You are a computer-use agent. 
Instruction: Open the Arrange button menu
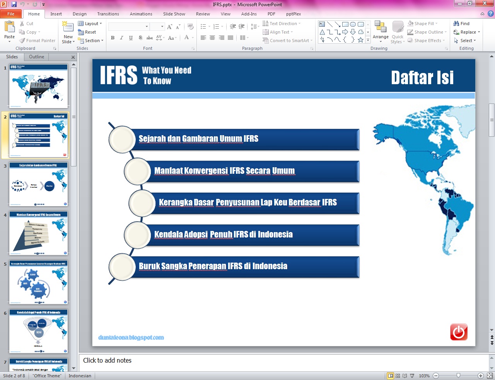pyautogui.click(x=381, y=32)
